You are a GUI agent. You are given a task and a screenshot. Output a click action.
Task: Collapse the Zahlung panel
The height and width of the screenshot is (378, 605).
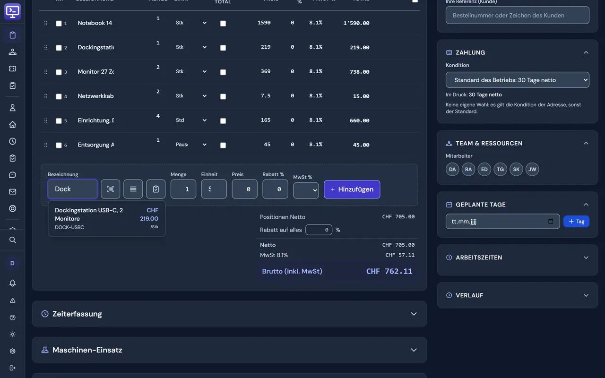586,52
